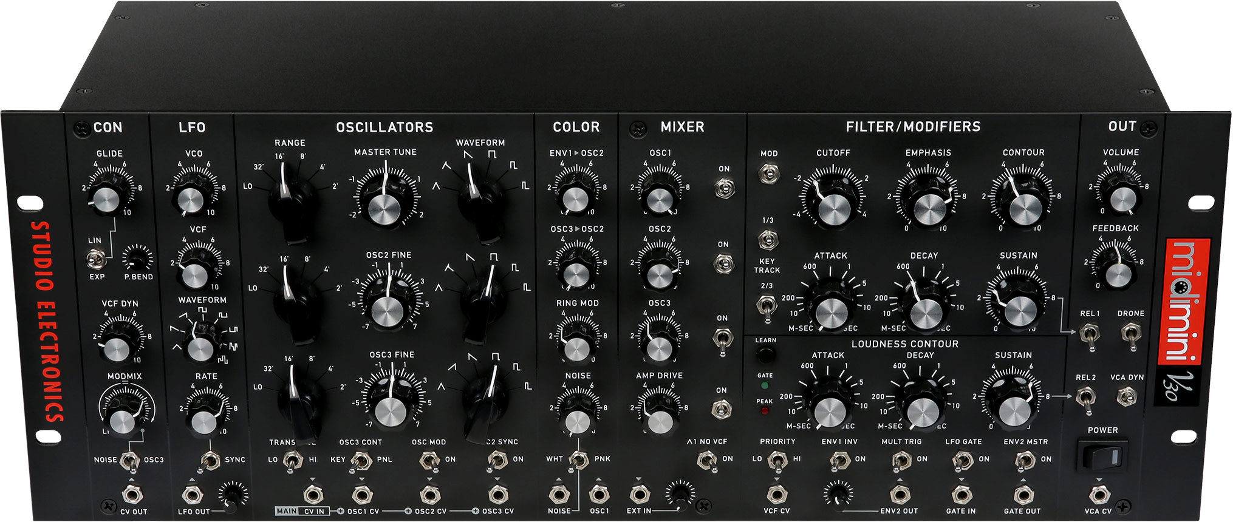Click the RING MOD knob

[576, 345]
